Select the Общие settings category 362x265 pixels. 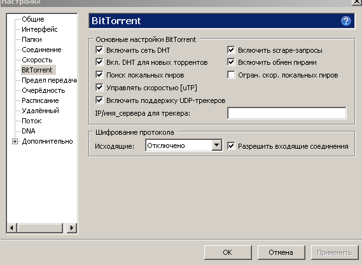(x=33, y=19)
